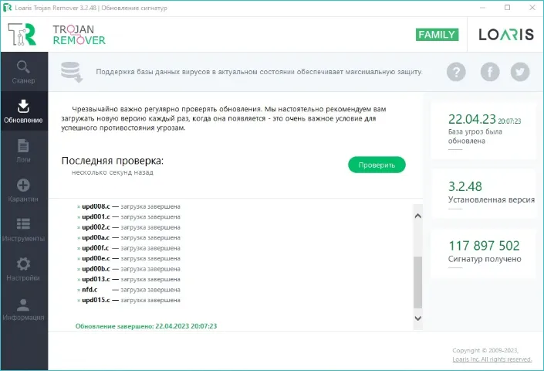Select the upd00e.c log entry

[129, 258]
